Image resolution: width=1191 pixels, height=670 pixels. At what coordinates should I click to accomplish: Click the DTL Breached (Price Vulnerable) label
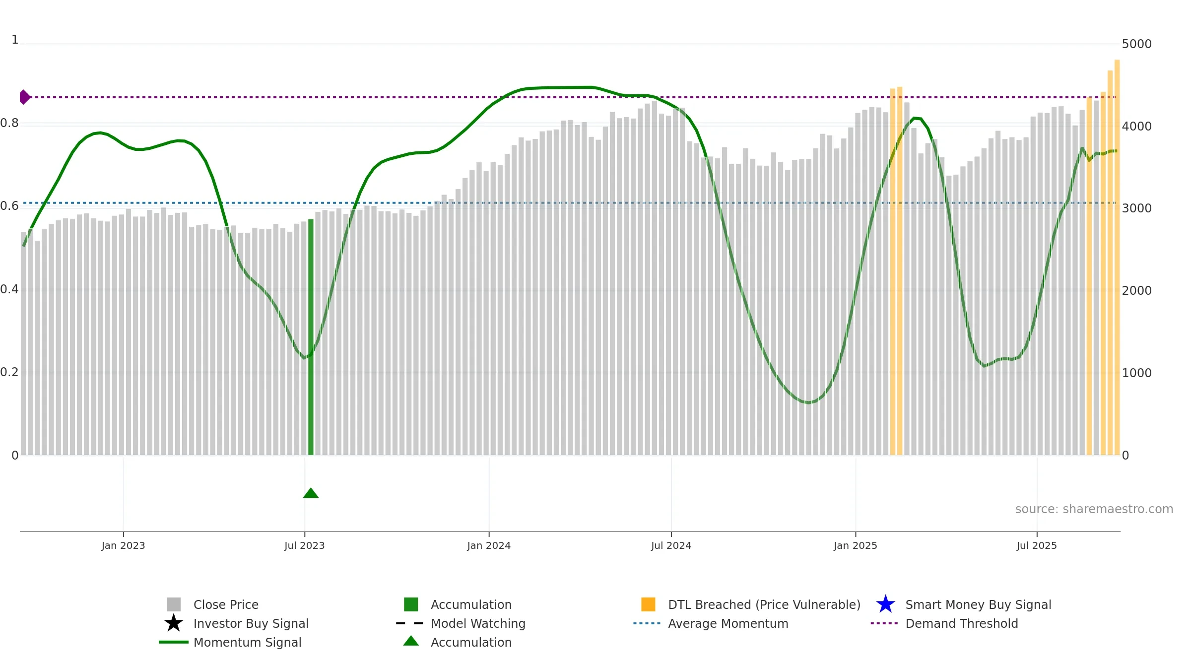[x=764, y=604]
